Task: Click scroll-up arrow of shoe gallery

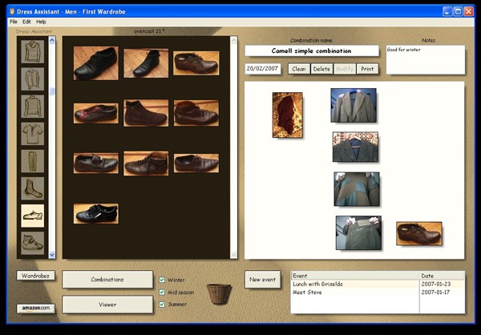Action: coord(234,40)
